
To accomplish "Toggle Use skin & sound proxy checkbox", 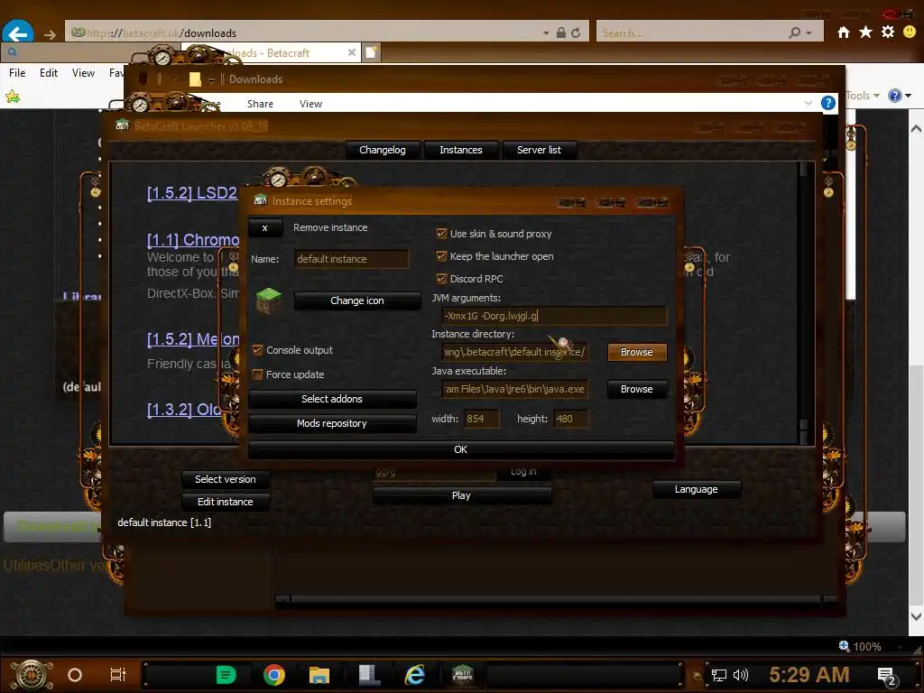I will click(441, 234).
